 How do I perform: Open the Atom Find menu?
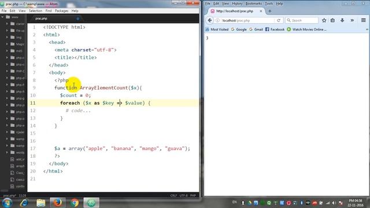(x=49, y=11)
